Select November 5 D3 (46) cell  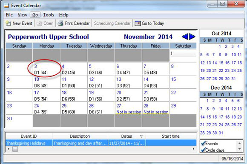point(101,69)
